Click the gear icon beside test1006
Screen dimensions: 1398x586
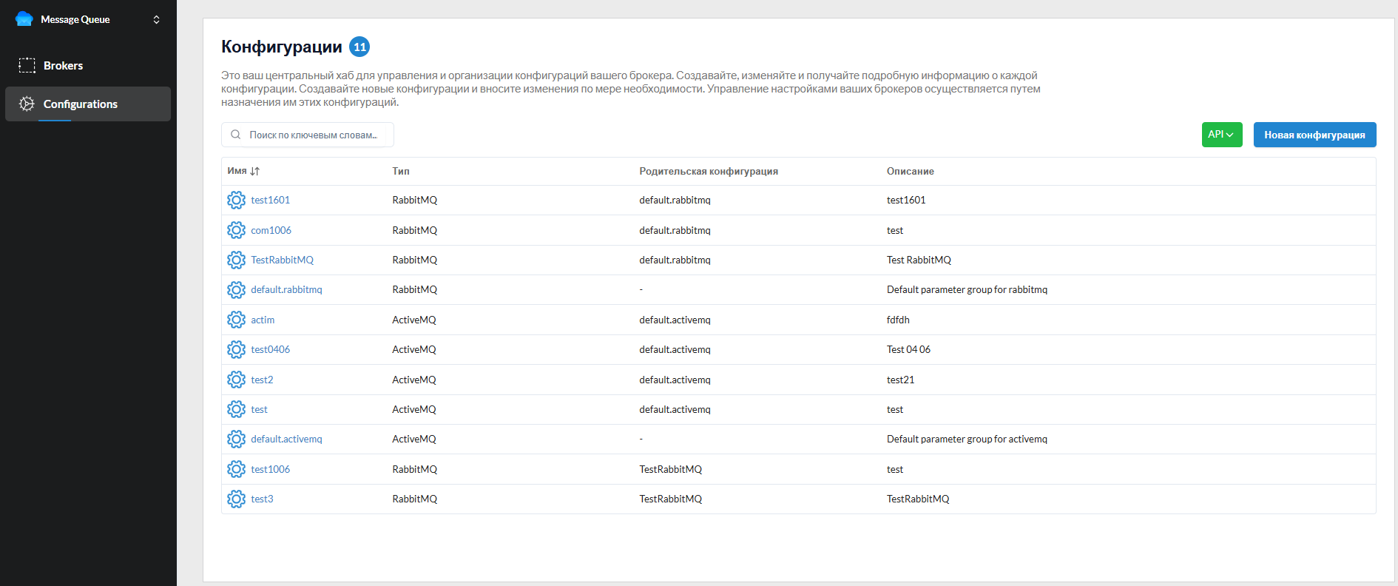(236, 469)
